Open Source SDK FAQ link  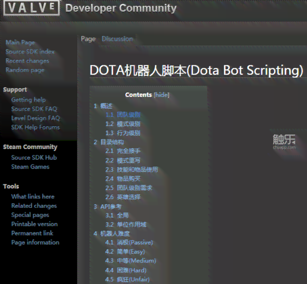(34, 109)
